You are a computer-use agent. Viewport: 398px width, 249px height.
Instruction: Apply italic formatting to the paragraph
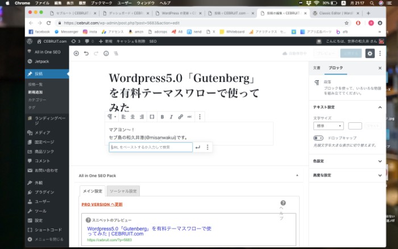coord(171,117)
